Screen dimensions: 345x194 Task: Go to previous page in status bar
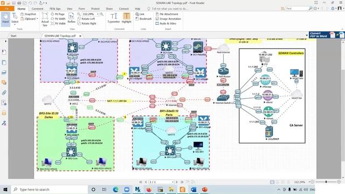tap(146, 182)
